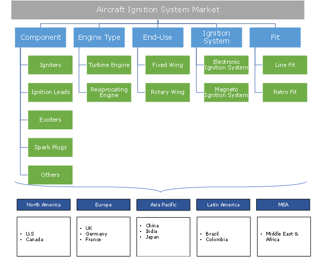Select the Asia Pacific region header
Image resolution: width=319 pixels, height=257 pixels.
coord(164,205)
